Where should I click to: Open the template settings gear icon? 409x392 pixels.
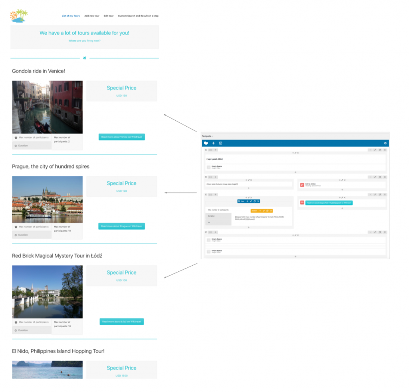click(385, 143)
